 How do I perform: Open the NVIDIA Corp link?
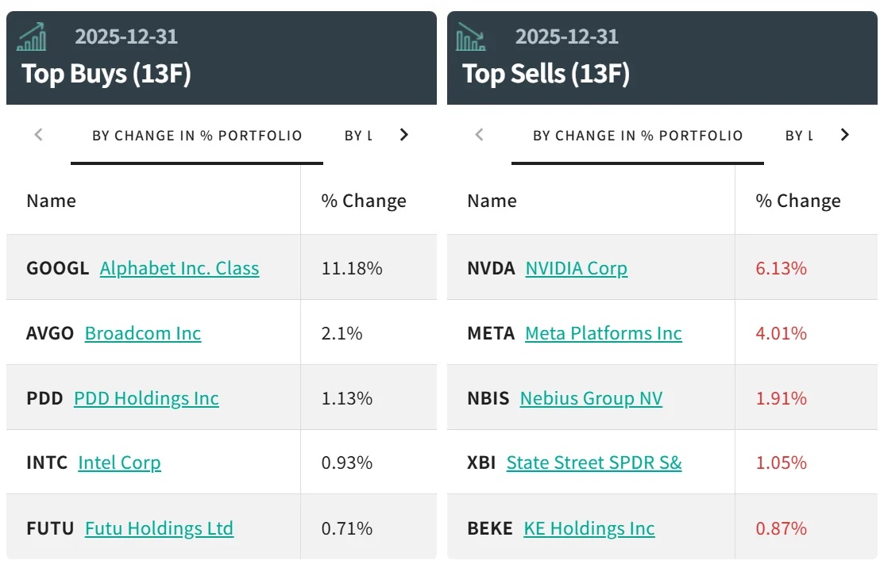click(x=577, y=268)
